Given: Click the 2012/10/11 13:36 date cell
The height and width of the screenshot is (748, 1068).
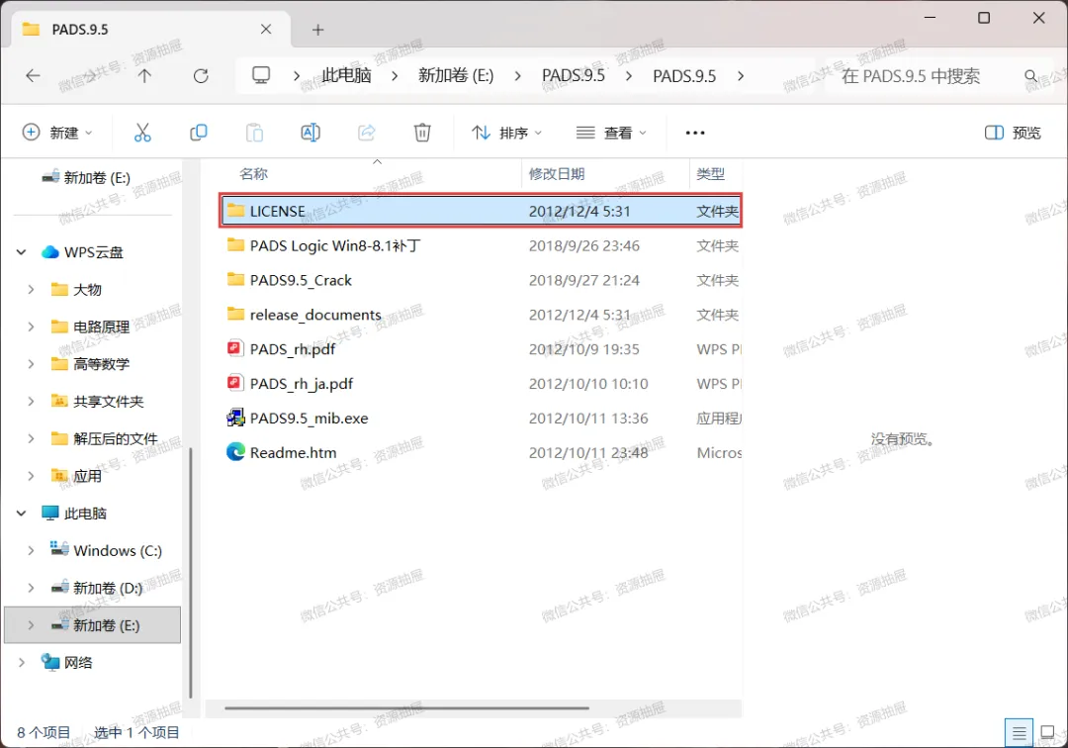Looking at the screenshot, I should pyautogui.click(x=587, y=418).
